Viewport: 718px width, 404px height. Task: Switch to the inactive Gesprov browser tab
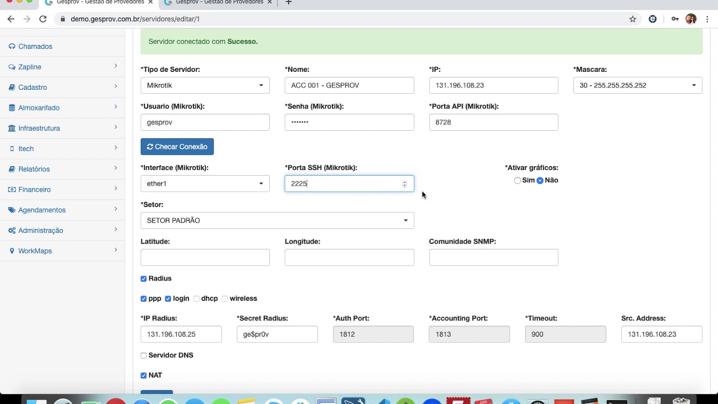218,3
